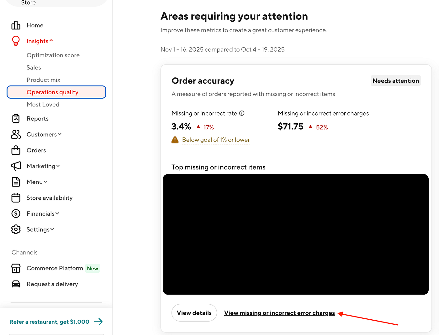Viewport: 439px width, 335px height.
Task: Click the Financials dollar icon
Action: click(x=16, y=214)
